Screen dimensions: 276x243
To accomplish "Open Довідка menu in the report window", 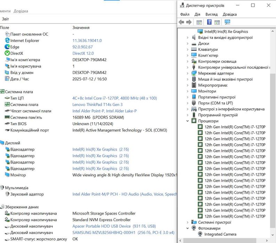I will [21, 11].
